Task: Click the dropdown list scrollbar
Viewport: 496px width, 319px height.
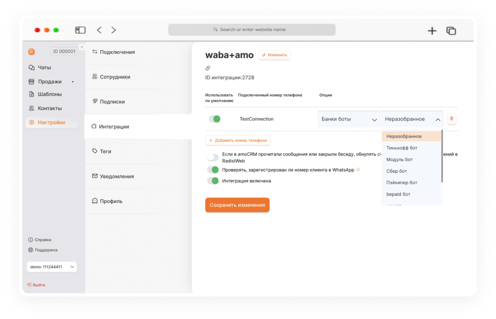Action: [442, 156]
